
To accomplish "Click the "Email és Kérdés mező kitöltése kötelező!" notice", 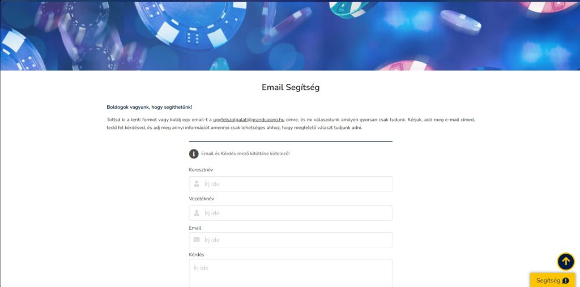I will point(245,154).
